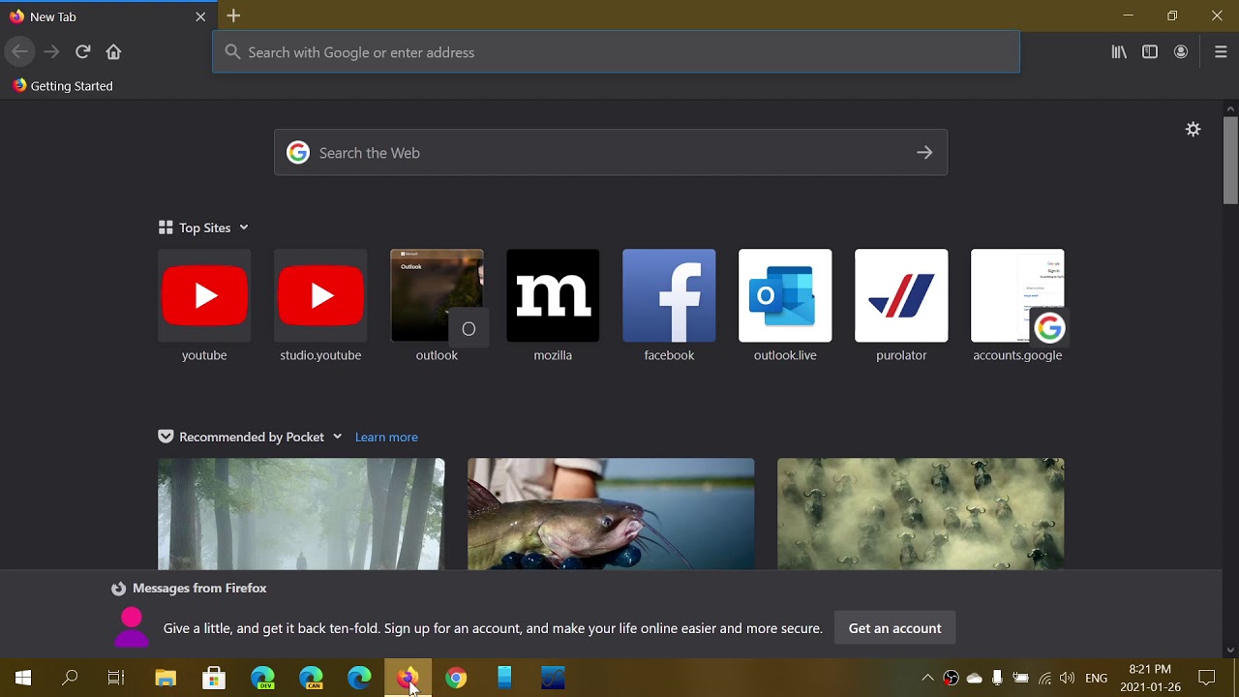Show sidebars with the sidebar icon
The image size is (1239, 697).
(1150, 52)
